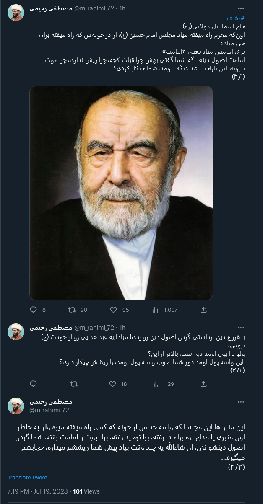Toggle the retweet on the second tweet
Viewport: 263px width, 504px height.
pyautogui.click(x=73, y=383)
